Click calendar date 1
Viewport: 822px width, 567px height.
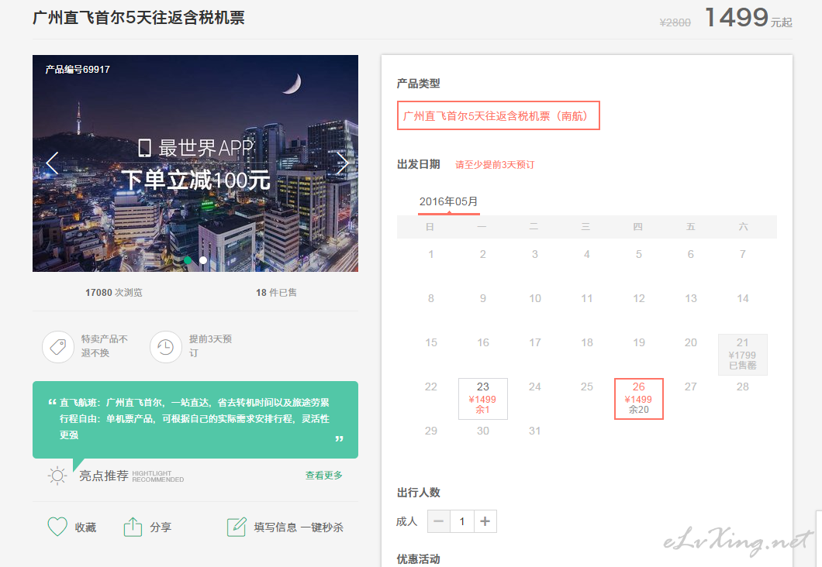(431, 254)
